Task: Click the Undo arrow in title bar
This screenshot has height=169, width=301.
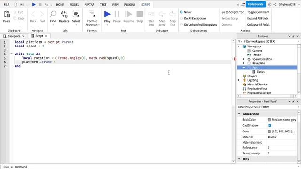Action: (46, 4)
